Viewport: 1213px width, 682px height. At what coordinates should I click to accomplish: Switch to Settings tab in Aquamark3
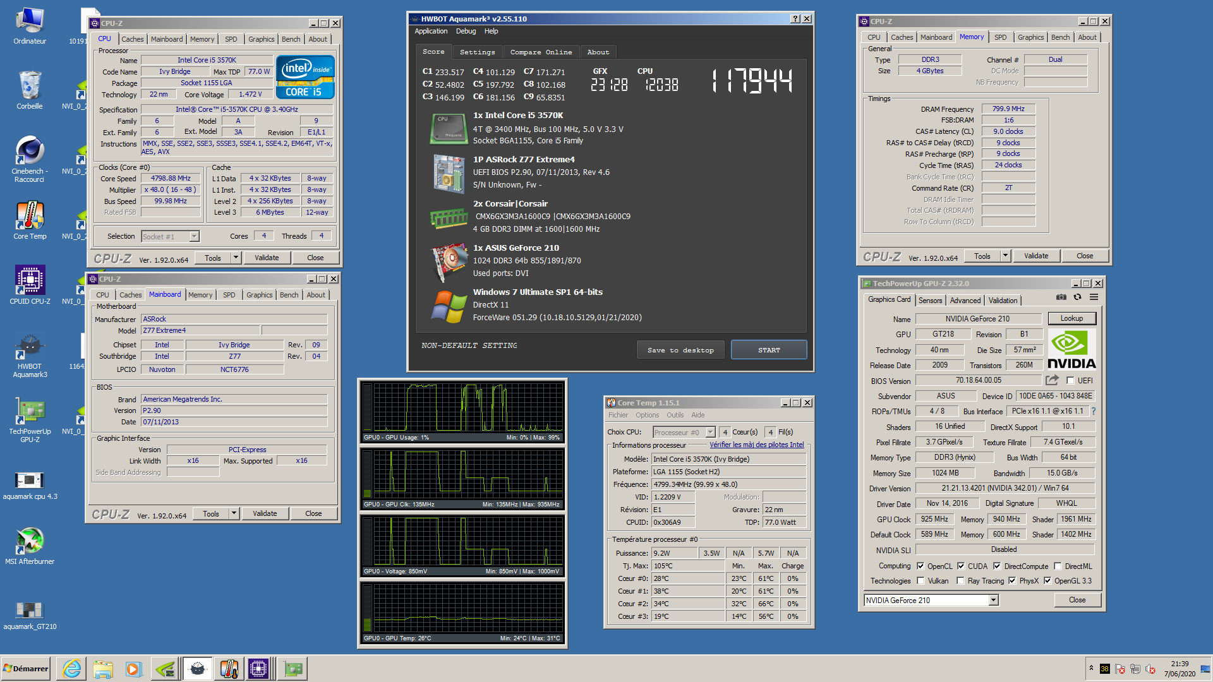(477, 52)
